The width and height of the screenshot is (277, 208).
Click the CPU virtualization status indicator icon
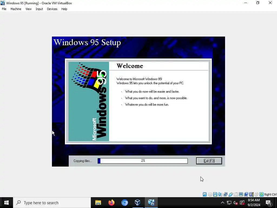(x=251, y=194)
